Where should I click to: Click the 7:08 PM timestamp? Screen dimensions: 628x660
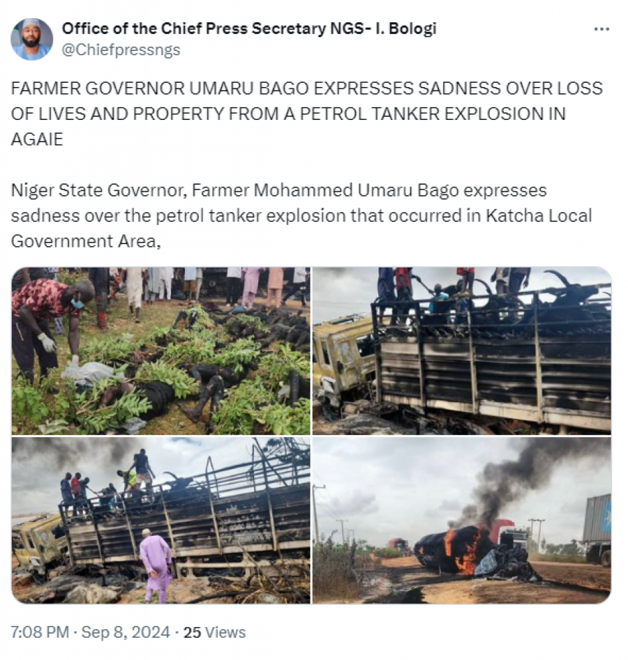pyautogui.click(x=40, y=632)
